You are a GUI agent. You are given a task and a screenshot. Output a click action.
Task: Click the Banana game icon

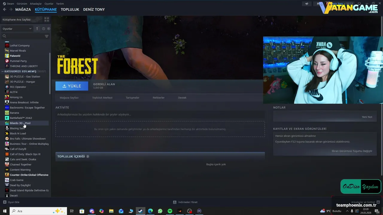point(7,113)
